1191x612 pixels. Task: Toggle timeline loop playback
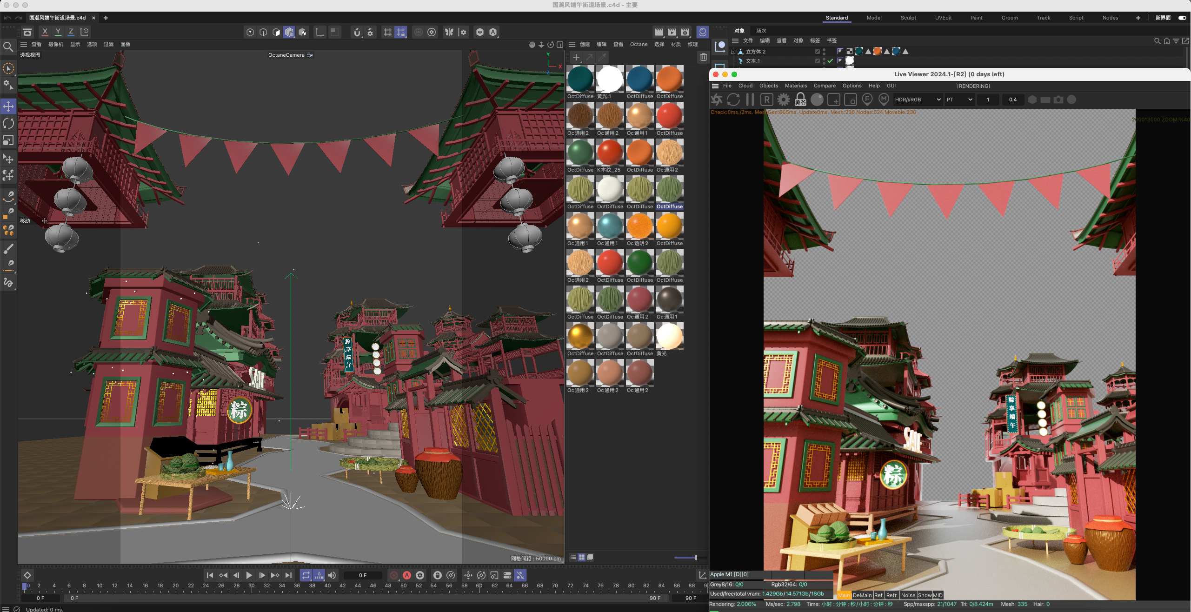coord(306,575)
